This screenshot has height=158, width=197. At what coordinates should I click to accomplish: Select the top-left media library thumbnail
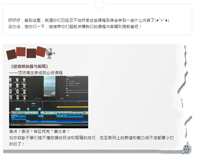[11, 80]
